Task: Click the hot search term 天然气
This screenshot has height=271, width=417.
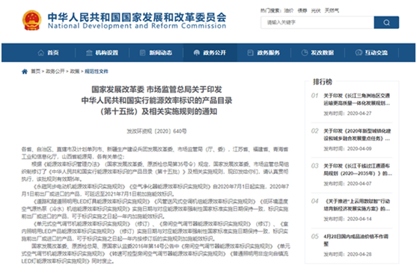Action: point(332,10)
